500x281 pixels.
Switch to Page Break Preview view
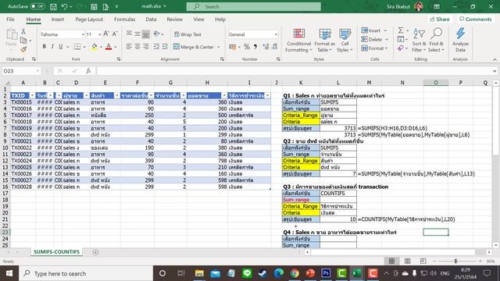pos(423,261)
